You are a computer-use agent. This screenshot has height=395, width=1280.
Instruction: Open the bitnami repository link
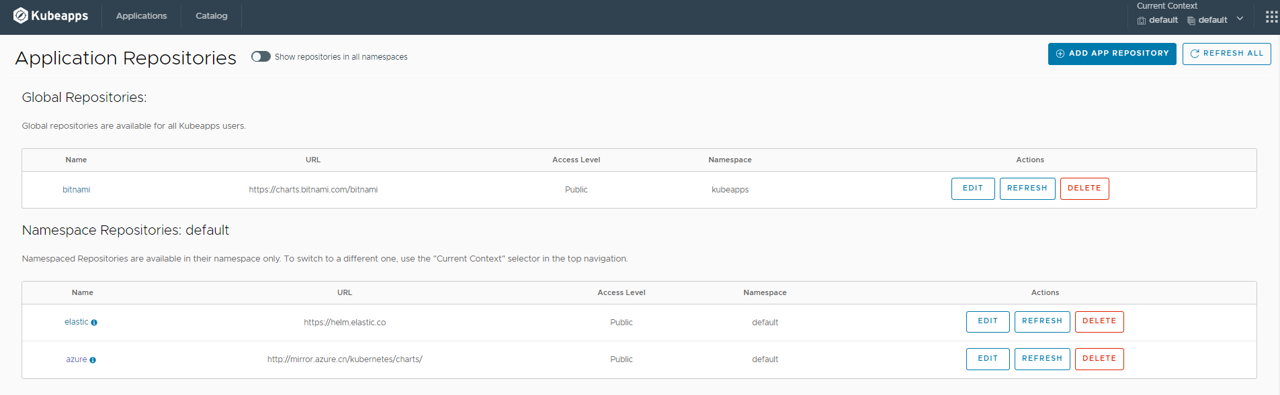[76, 190]
